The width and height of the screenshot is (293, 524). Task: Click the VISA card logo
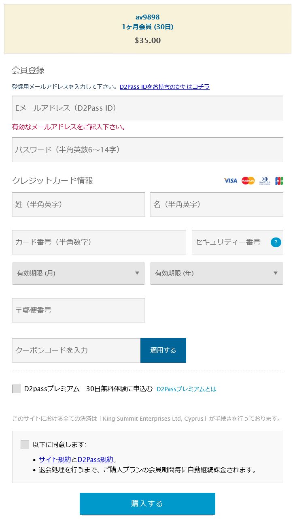point(230,181)
